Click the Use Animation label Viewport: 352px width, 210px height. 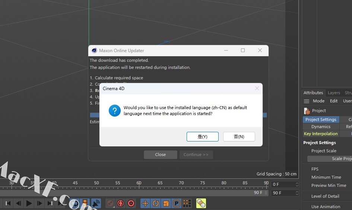[x=326, y=207]
